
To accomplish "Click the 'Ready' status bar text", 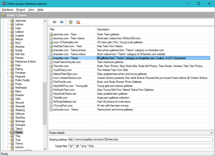I will pos(4,154).
